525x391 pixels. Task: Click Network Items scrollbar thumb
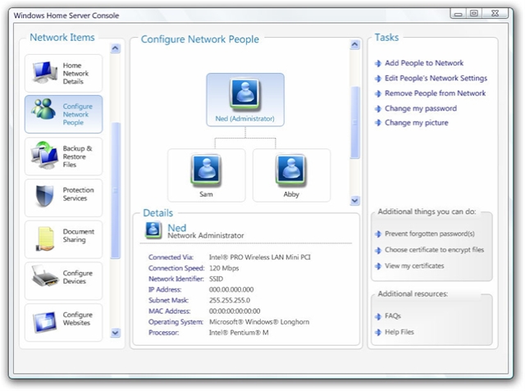click(116, 191)
